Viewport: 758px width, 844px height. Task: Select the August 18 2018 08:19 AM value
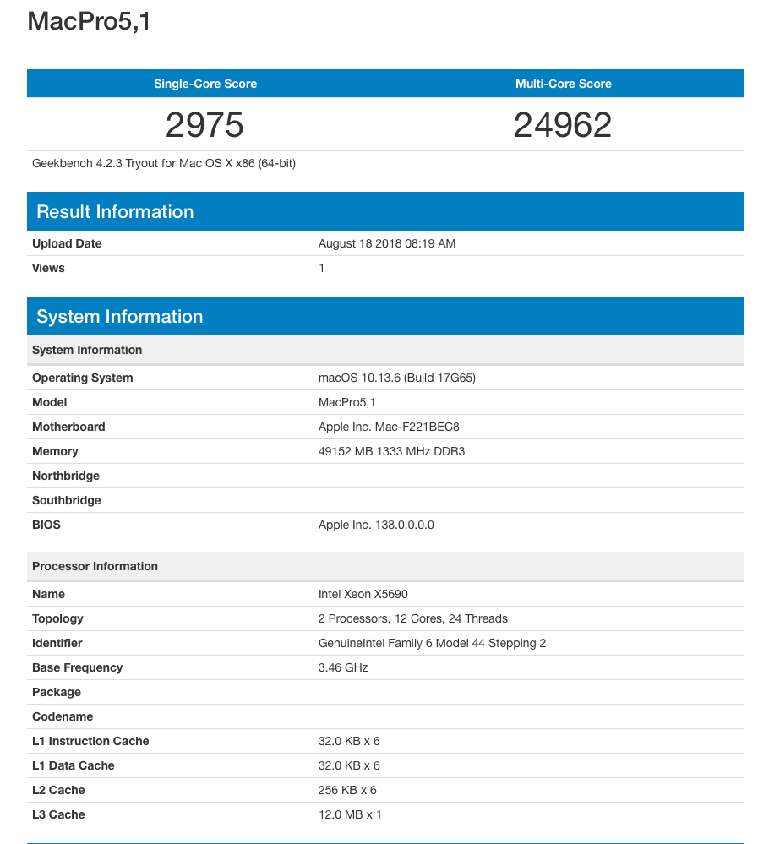tap(386, 244)
